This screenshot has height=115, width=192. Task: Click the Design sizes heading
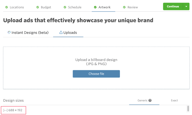point(13,101)
